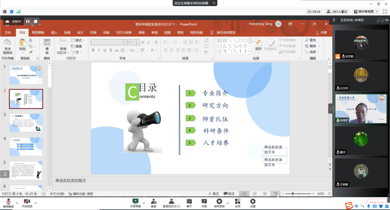Open the 问答 Q&A window

click(204, 201)
